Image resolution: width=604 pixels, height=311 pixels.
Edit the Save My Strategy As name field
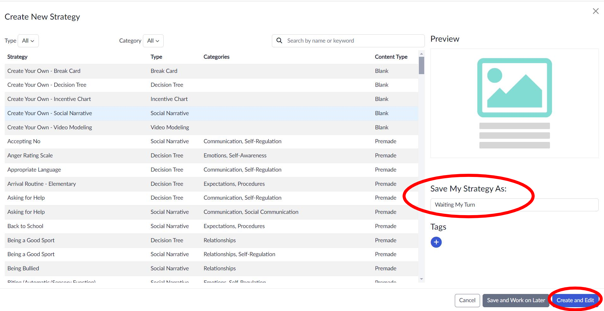514,205
